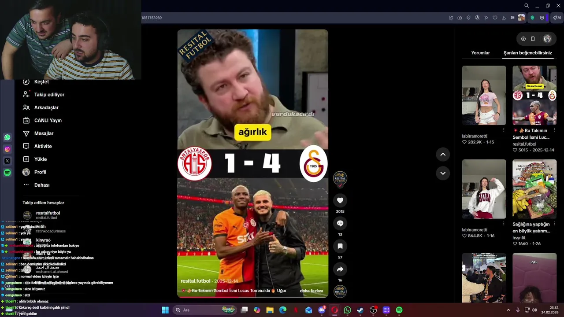This screenshot has height=317, width=564.
Task: Click browser search magnifier in title bar
Action: (x=527, y=6)
